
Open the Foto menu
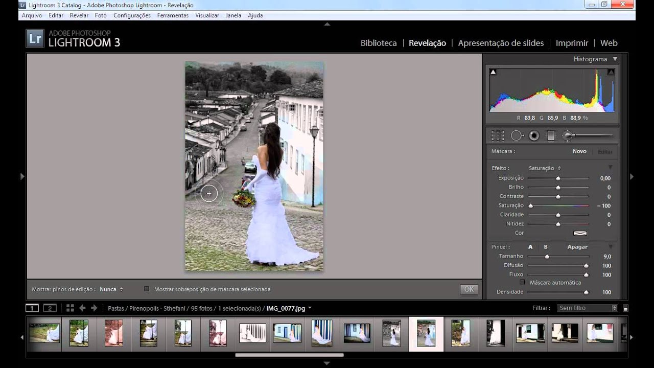(101, 15)
